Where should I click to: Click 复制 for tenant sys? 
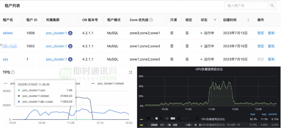pos(271,59)
